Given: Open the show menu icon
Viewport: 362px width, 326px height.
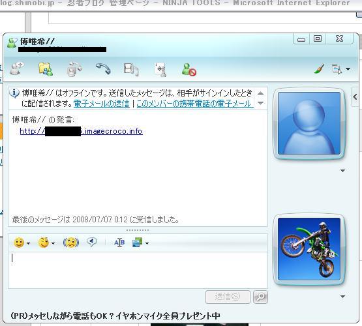Looking at the screenshot, I should (337, 69).
